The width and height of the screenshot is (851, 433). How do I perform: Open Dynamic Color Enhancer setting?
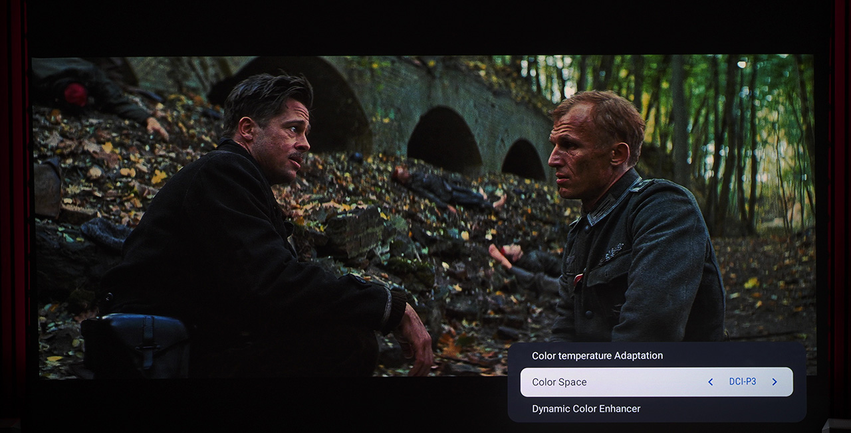point(586,408)
